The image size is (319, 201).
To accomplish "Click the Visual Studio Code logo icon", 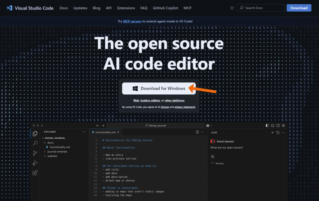I will 9,8.
